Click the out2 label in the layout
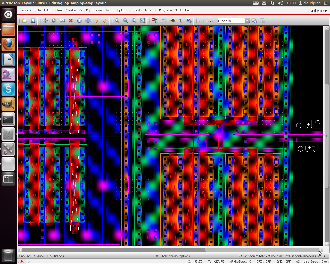This screenshot has width=330, height=264. [308, 125]
